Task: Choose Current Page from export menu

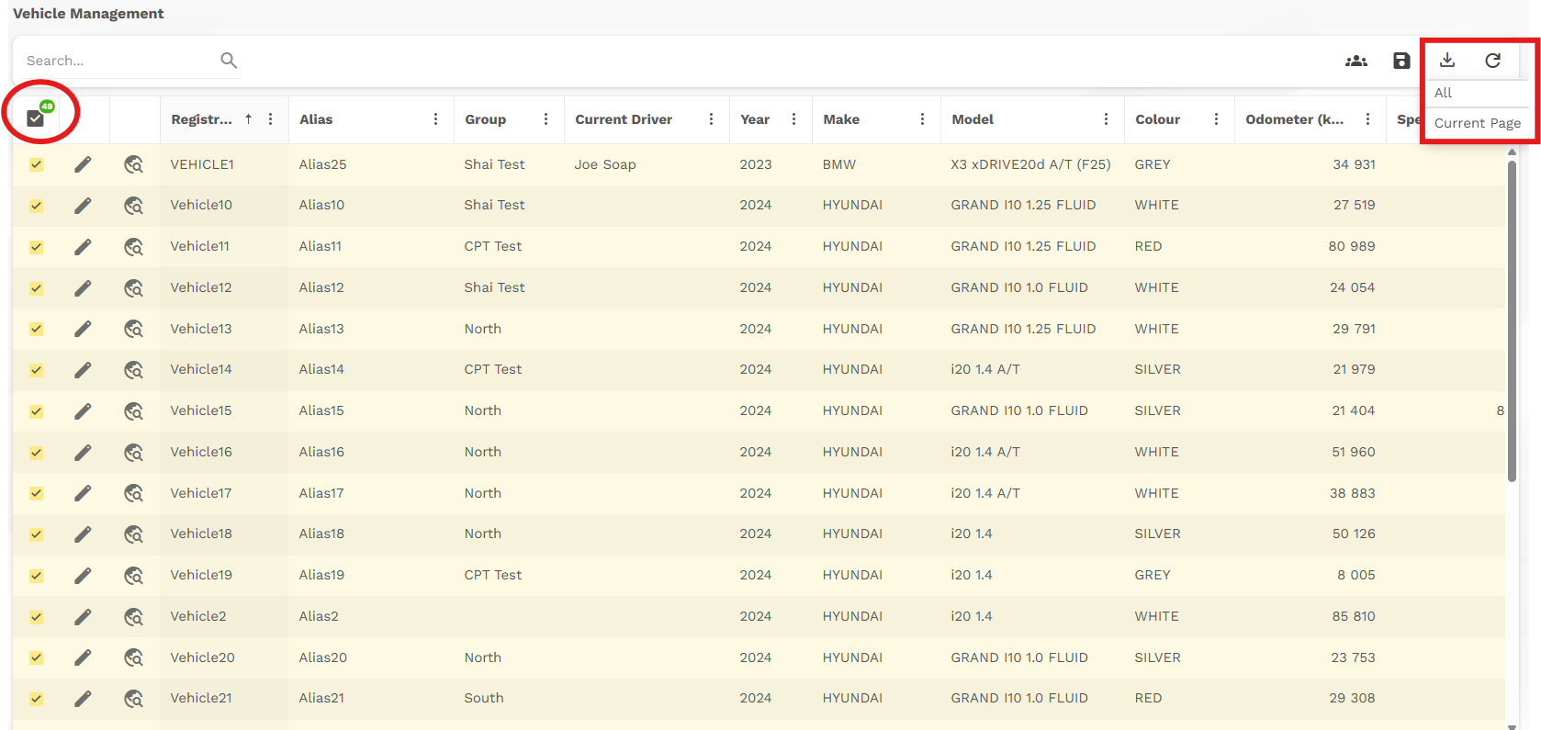Action: tap(1477, 123)
